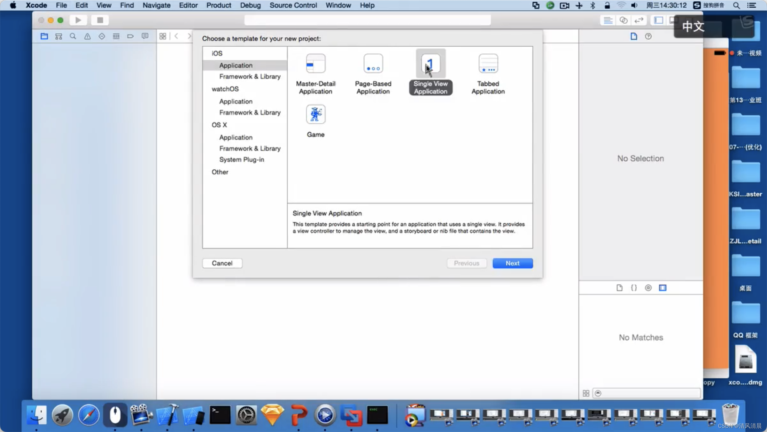Open the Navigate menu
This screenshot has height=432, width=767.
[156, 5]
